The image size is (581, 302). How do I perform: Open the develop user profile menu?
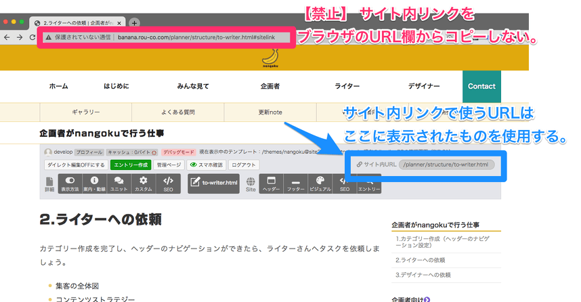click(57, 152)
